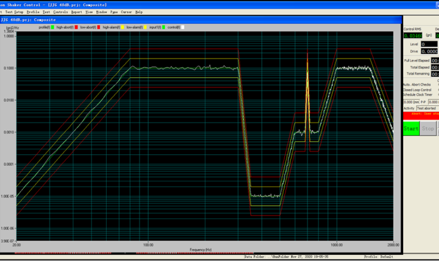This screenshot has height=261, width=439.
Task: Open the Cursor menu
Action: pos(126,12)
